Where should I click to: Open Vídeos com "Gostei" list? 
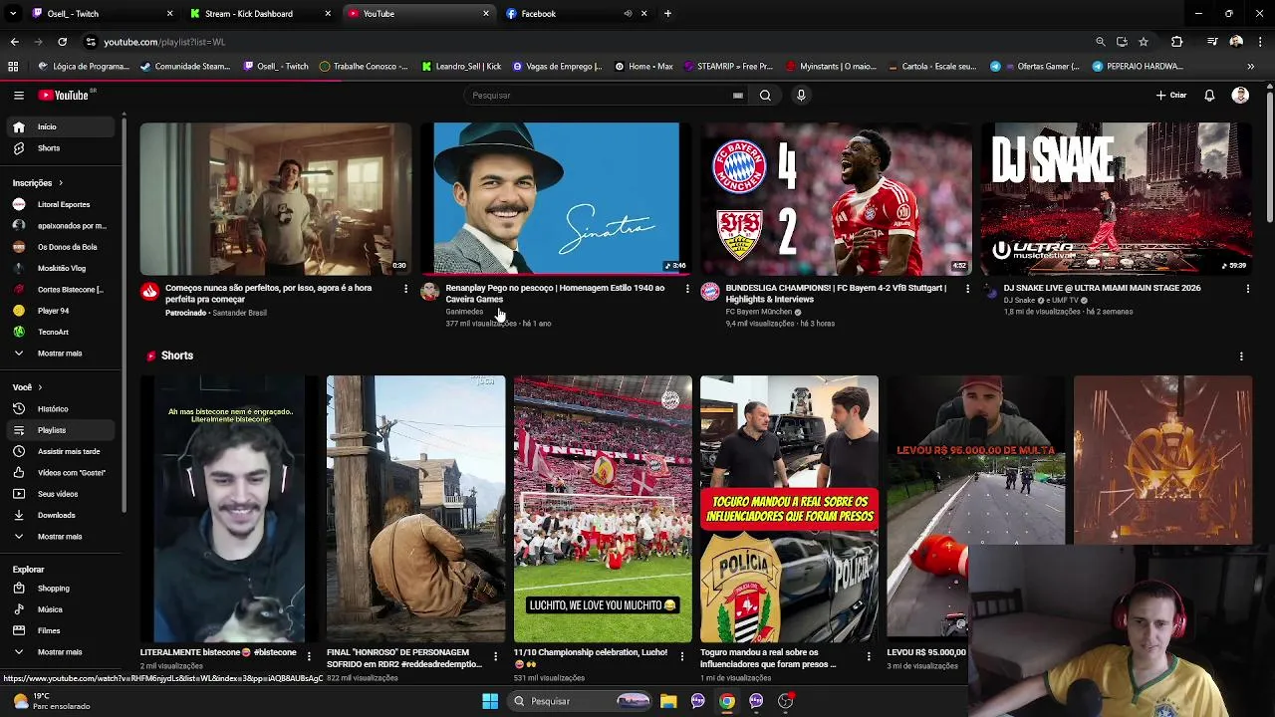[x=63, y=473]
